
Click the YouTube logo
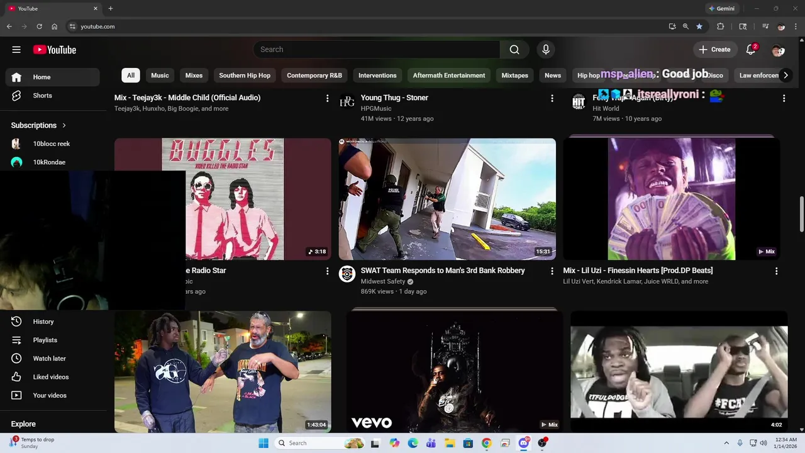pos(55,50)
